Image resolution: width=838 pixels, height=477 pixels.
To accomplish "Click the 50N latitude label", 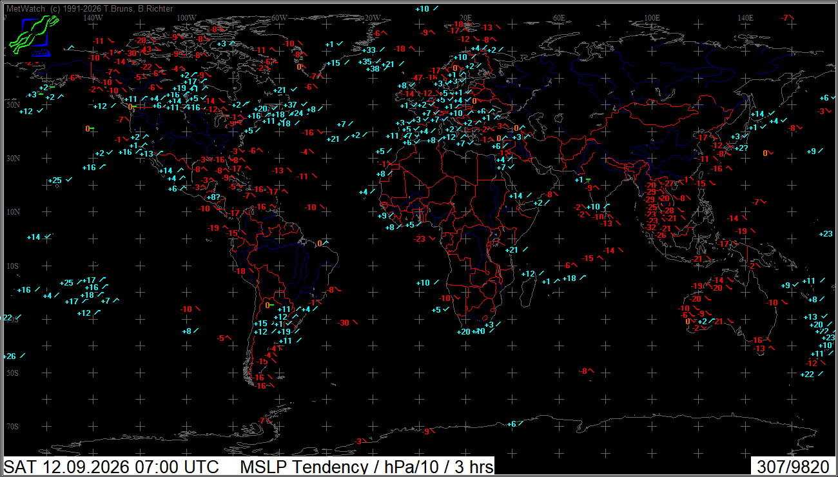I will point(13,104).
